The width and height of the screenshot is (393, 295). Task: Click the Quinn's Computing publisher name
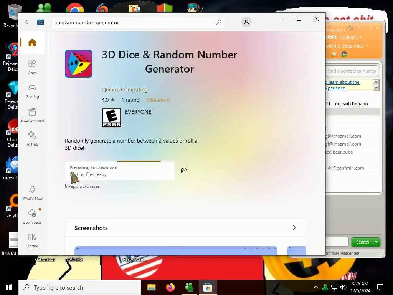tap(125, 89)
